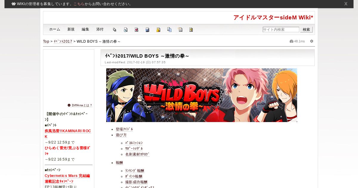This screenshot has height=188, width=358.
Task: Open the gear settings icon near 48.1ms
Action: pyautogui.click(x=312, y=41)
